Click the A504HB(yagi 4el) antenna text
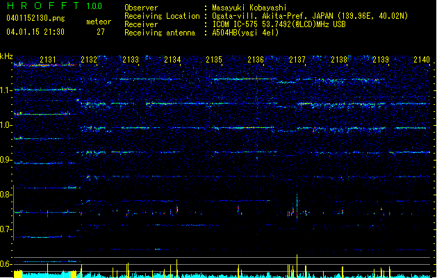The height and width of the screenshot is (278, 437). (245, 33)
